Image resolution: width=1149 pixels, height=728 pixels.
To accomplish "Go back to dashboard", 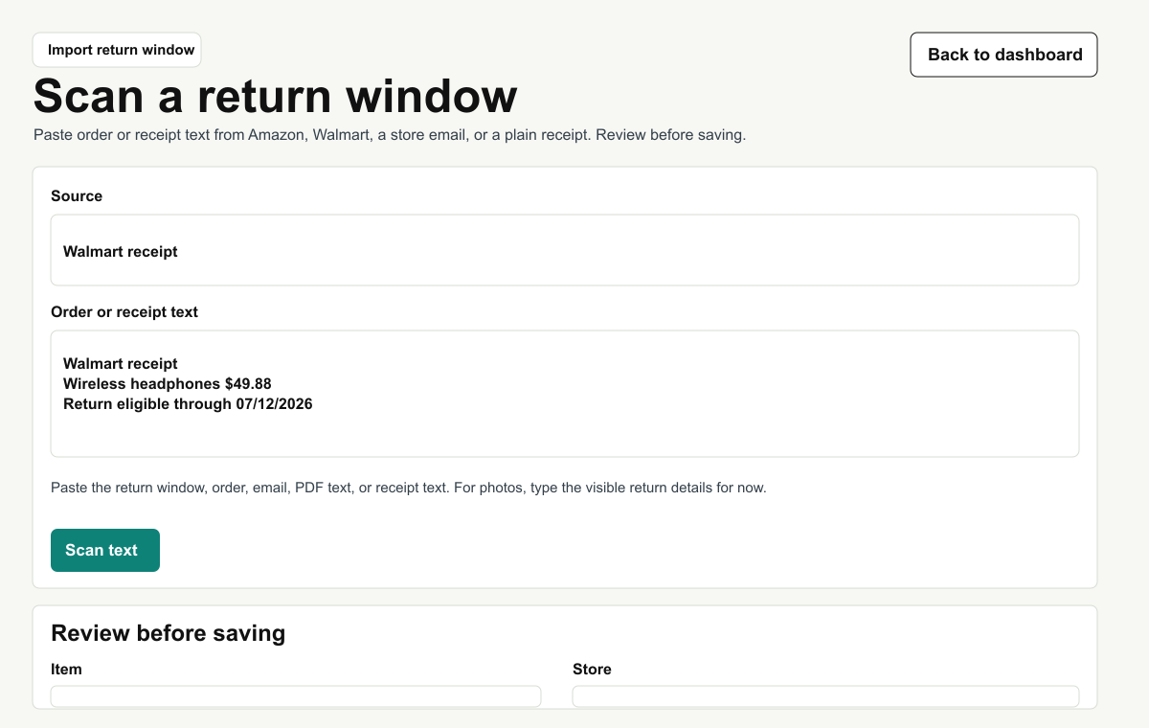I will click(1003, 55).
